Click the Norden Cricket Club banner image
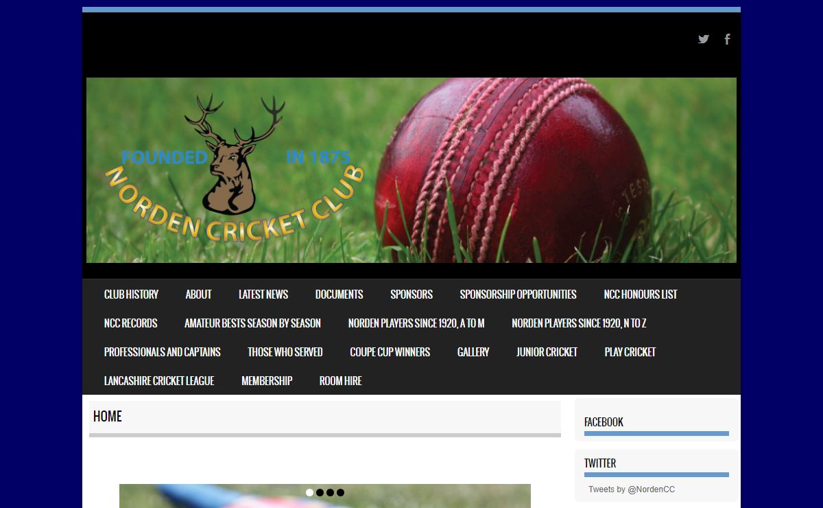Viewport: 823px width, 508px height. coord(411,170)
